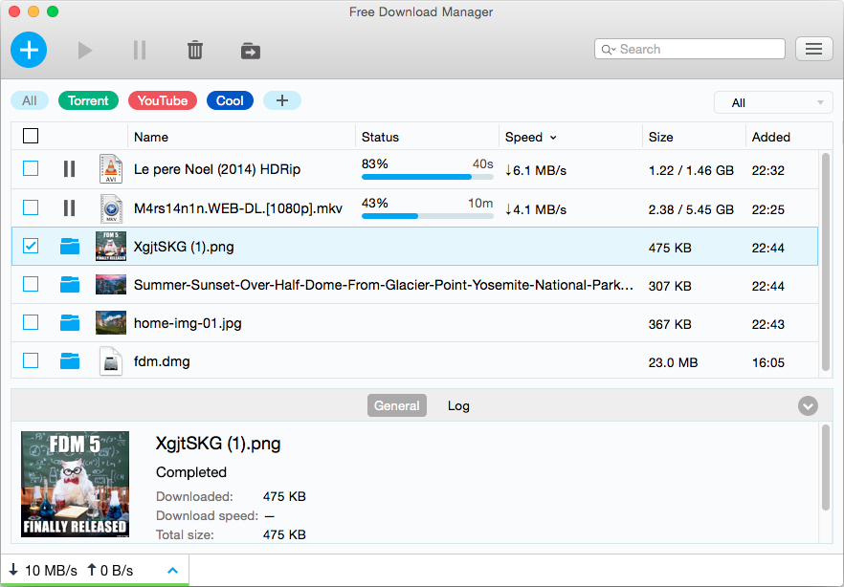Click home-img-01.jpg row thumbnail
Screen dimensions: 844x587
coord(111,322)
